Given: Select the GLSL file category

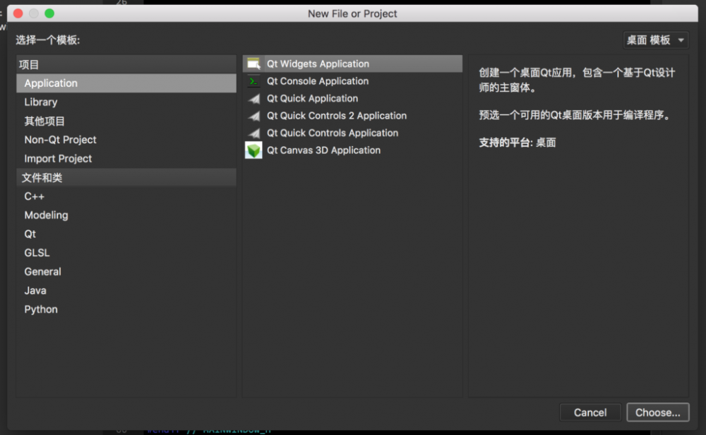Looking at the screenshot, I should point(126,253).
